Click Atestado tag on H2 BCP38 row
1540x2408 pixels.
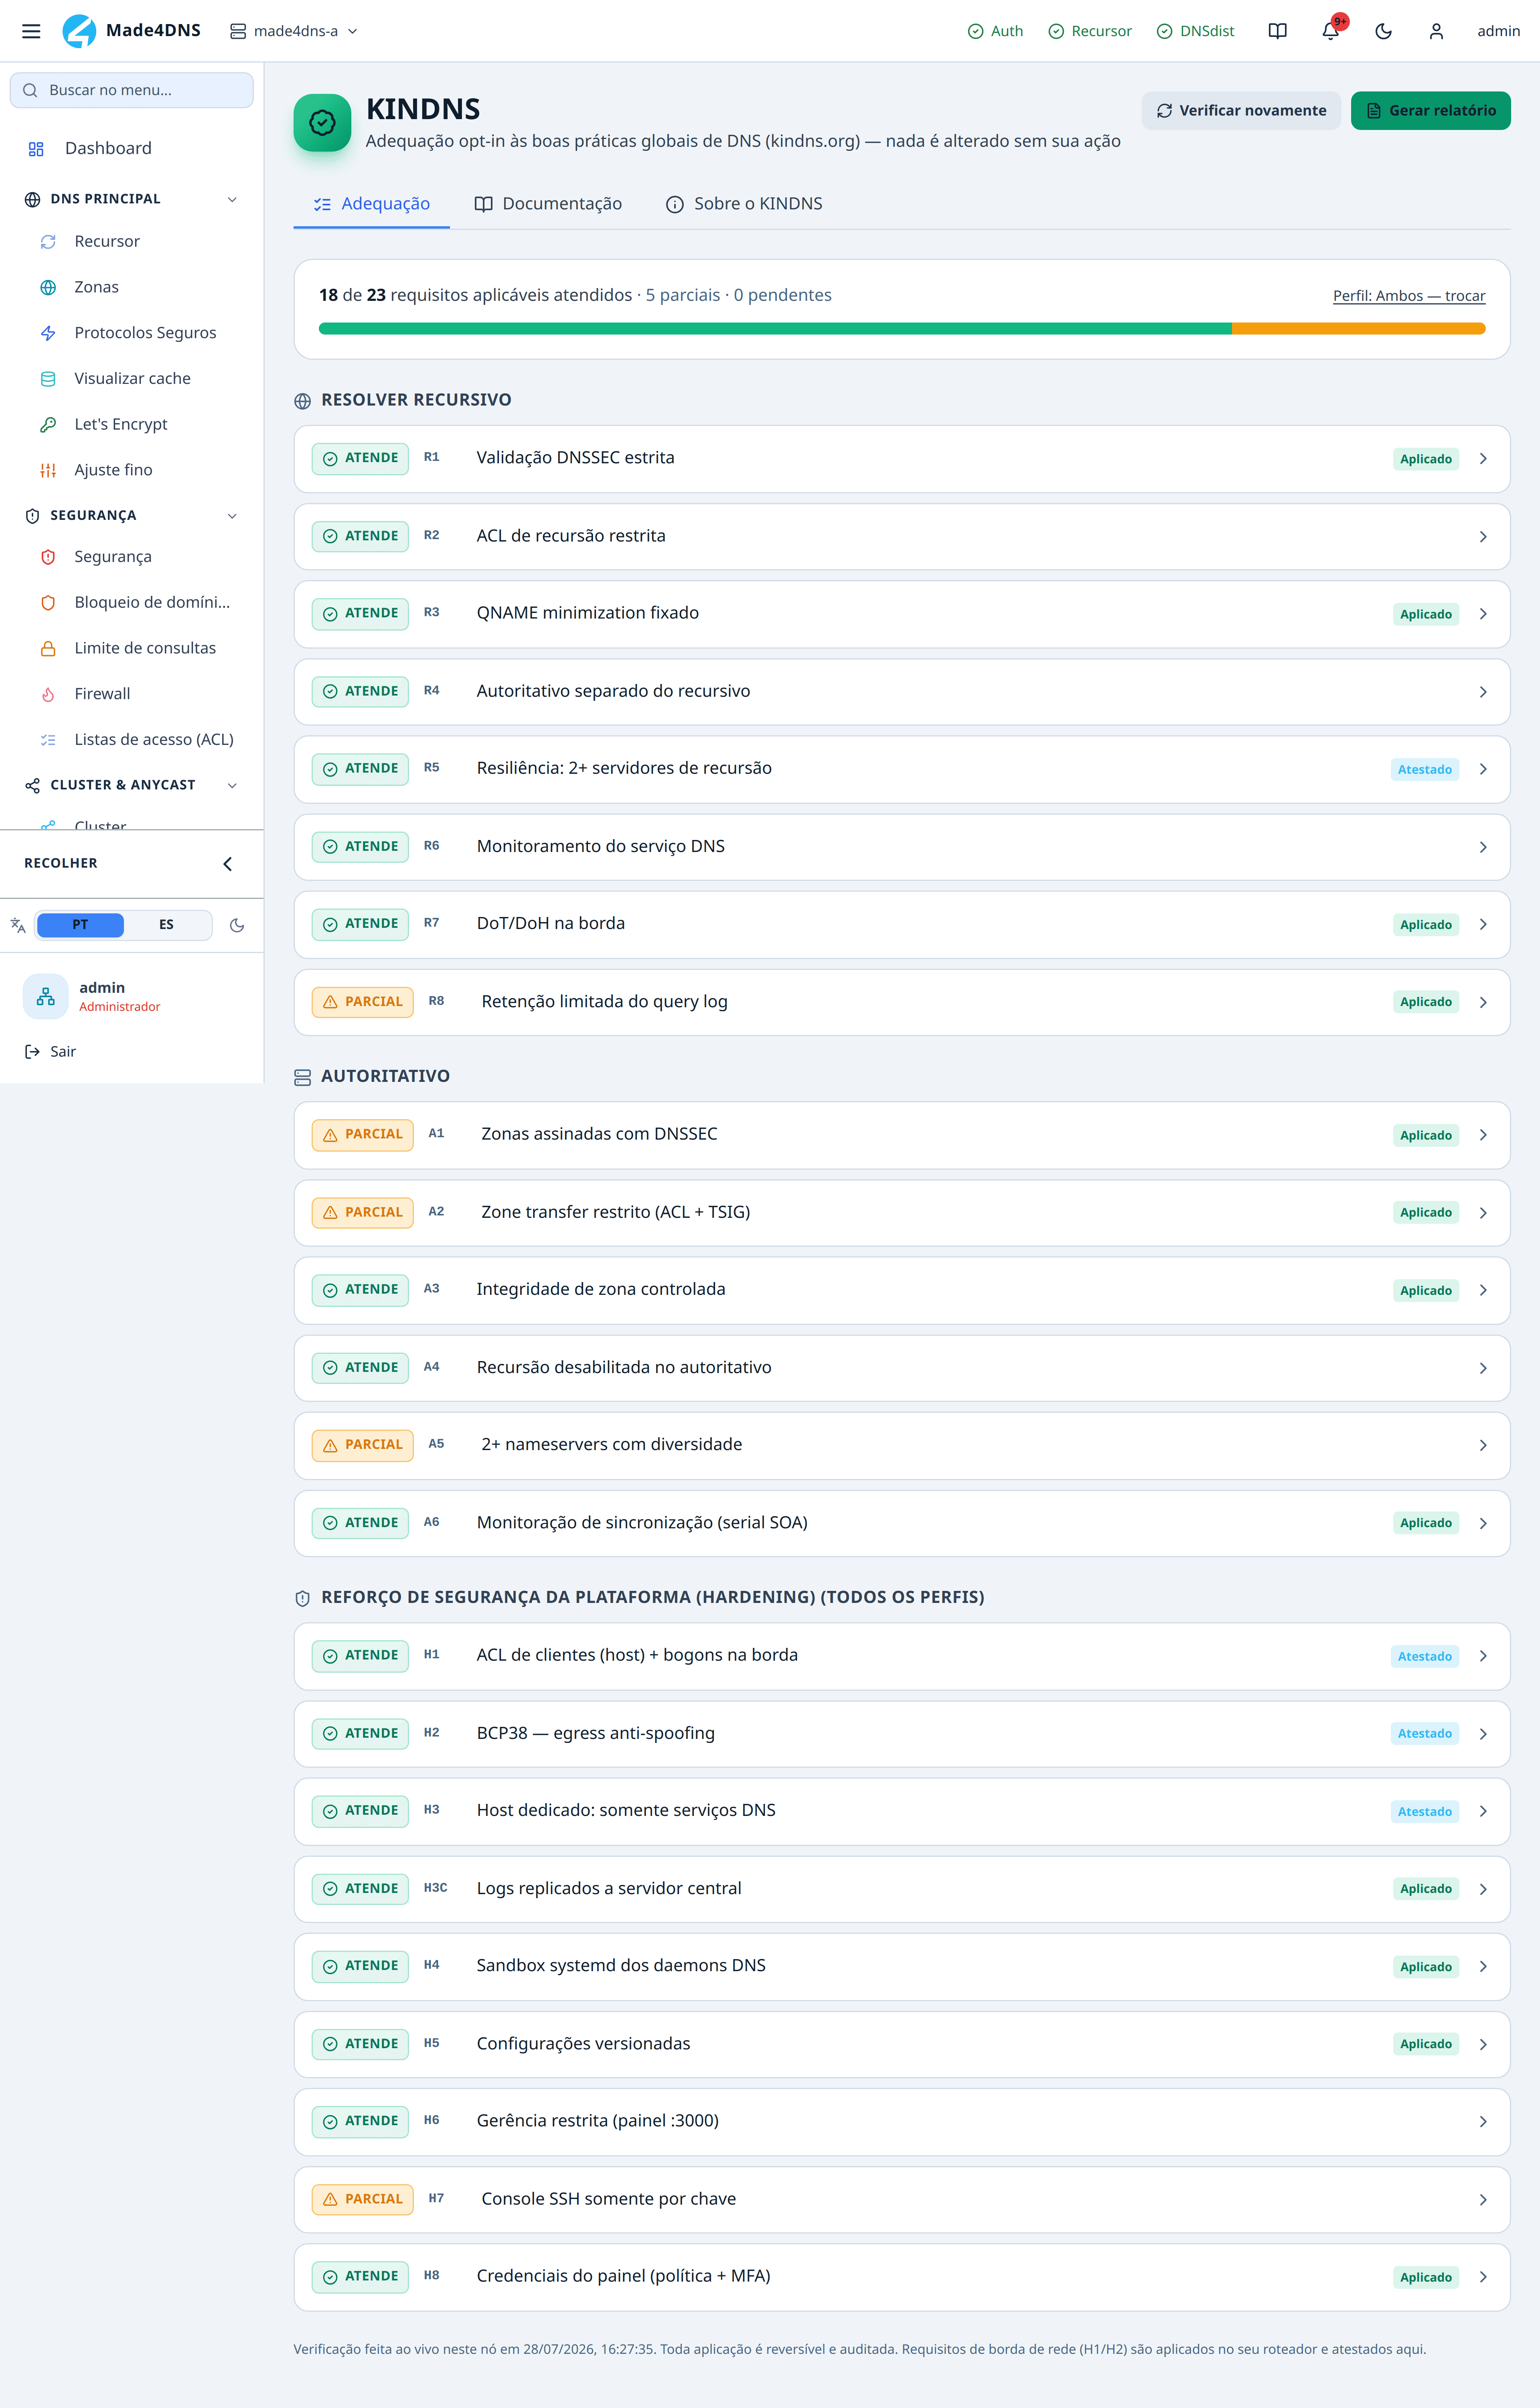(x=1424, y=1734)
